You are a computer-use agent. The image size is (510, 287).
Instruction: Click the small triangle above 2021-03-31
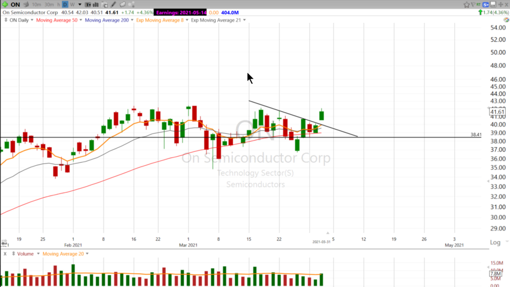pos(328,233)
